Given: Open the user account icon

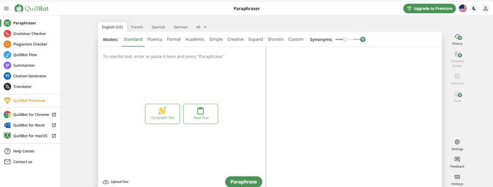Looking at the screenshot, I should pos(485,8).
